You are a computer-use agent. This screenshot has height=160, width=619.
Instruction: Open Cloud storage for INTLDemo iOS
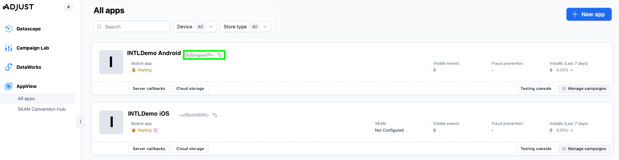point(190,149)
